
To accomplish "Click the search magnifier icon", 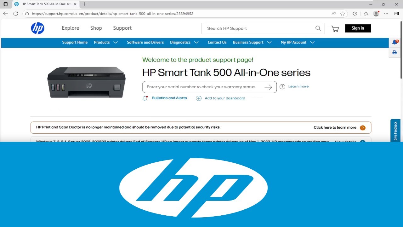I will click(x=318, y=28).
